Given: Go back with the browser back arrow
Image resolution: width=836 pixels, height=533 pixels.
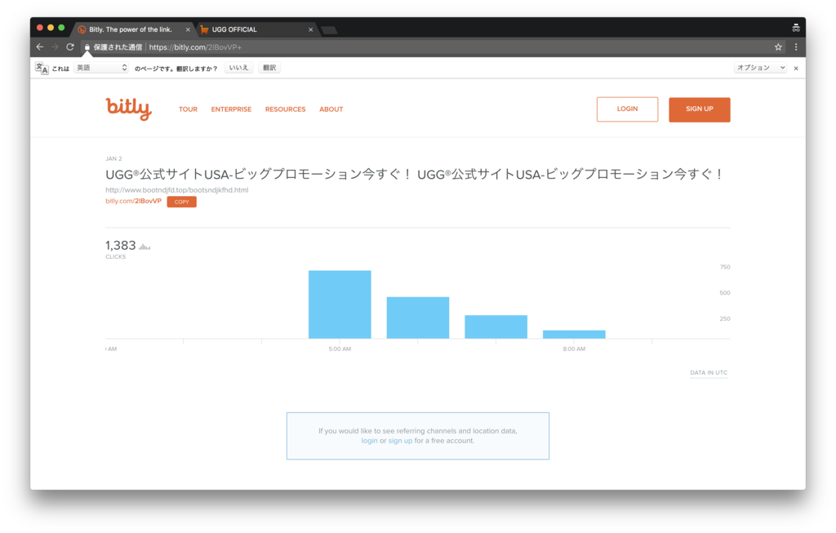Looking at the screenshot, I should coord(40,47).
